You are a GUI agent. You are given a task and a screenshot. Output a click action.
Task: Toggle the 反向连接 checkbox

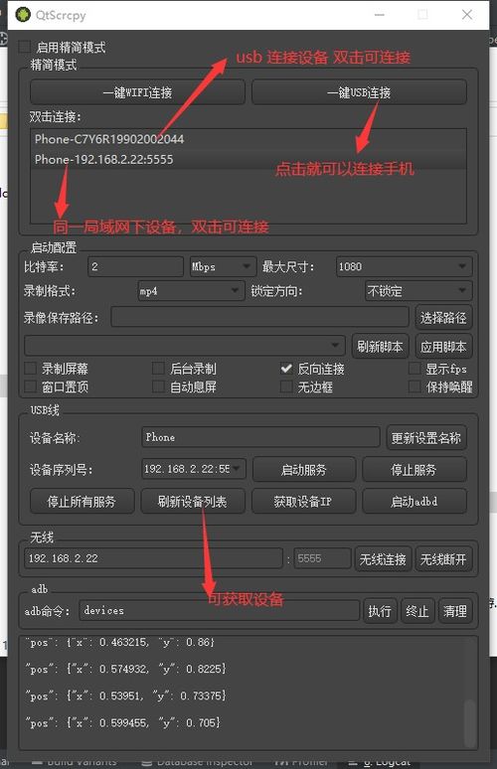[286, 369]
